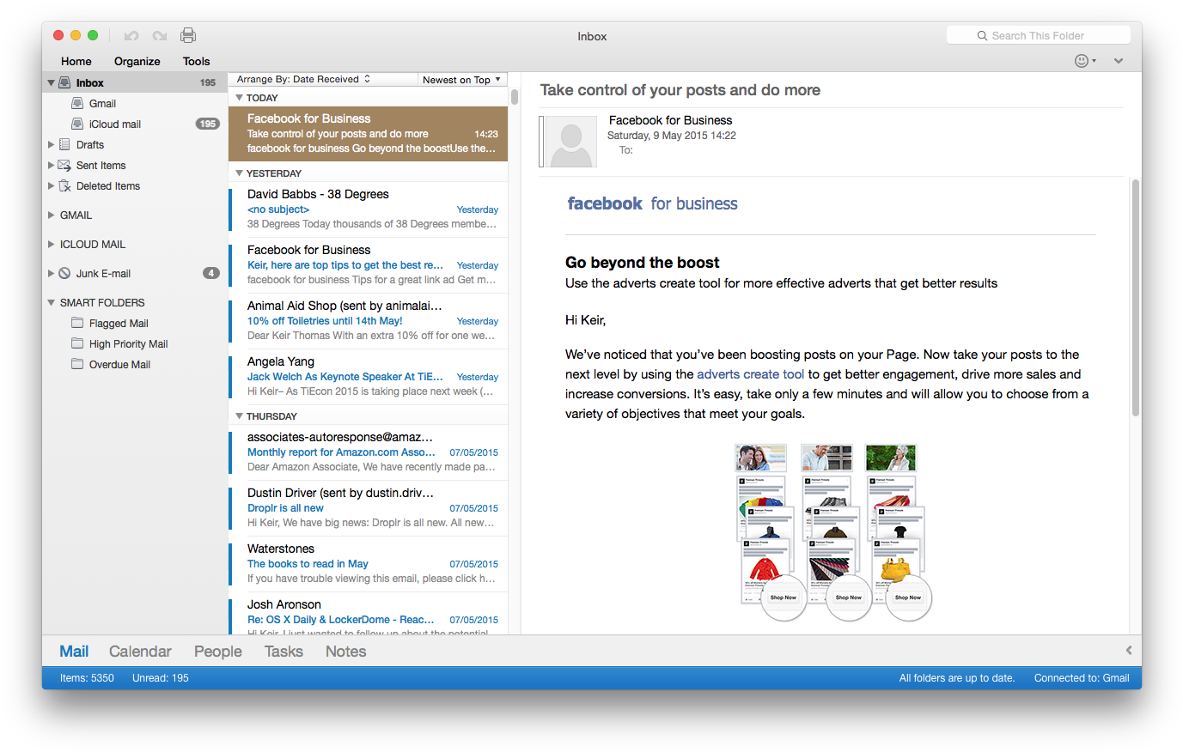
Task: Click the Redo arrow icon
Action: point(160,36)
